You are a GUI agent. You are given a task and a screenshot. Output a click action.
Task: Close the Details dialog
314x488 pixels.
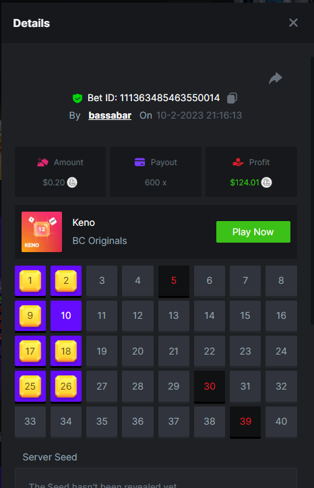point(293,23)
